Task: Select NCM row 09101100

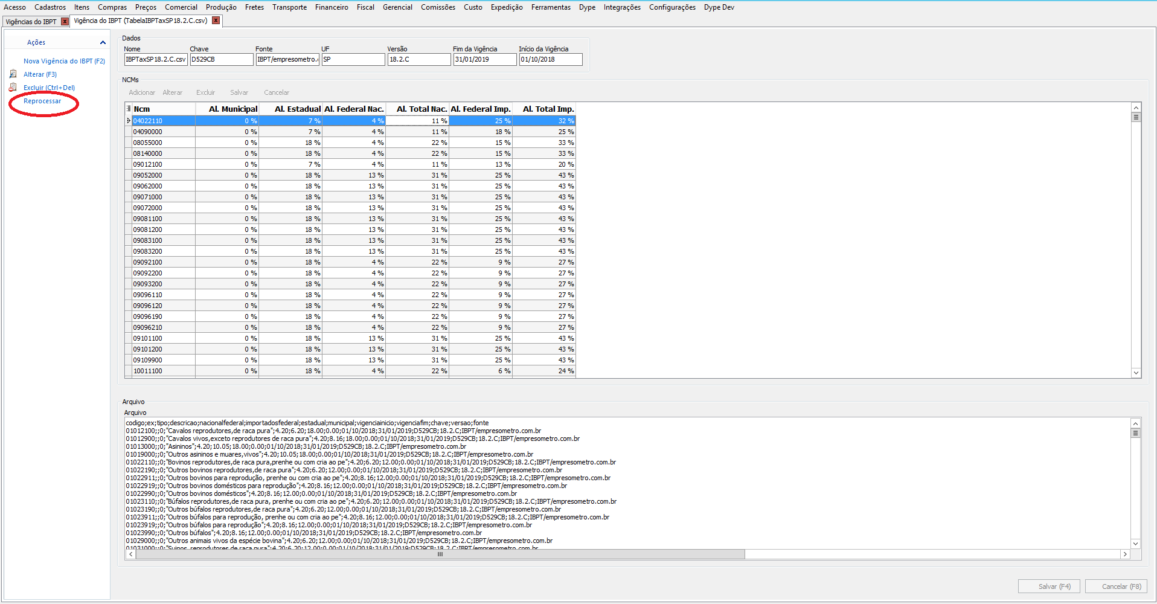Action: click(350, 338)
